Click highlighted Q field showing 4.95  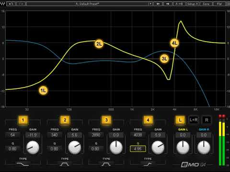(138, 149)
